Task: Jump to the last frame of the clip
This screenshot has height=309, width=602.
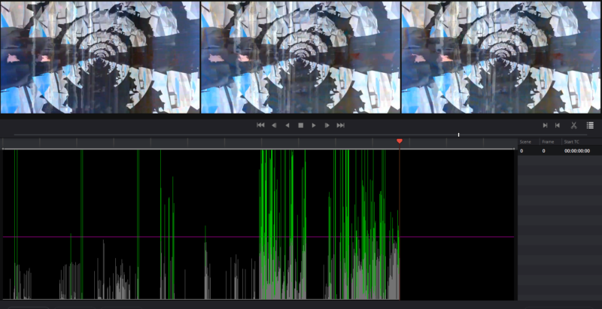Action: point(340,125)
